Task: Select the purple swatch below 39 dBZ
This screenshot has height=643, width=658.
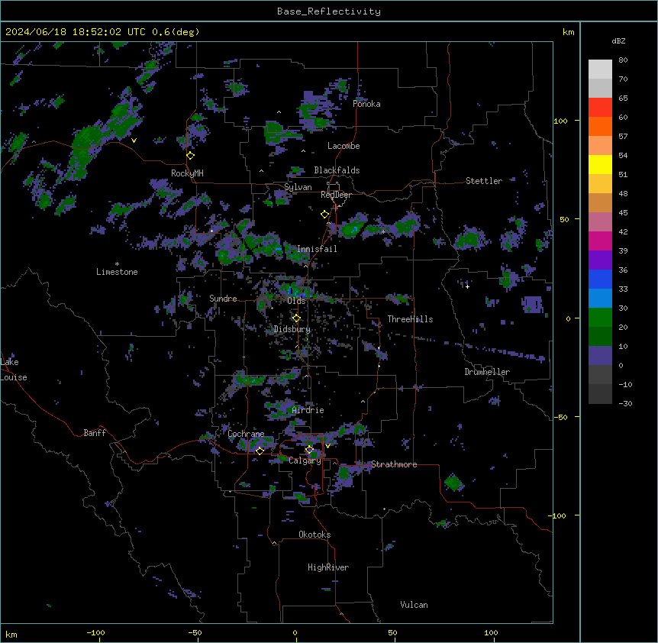Action: pos(600,260)
